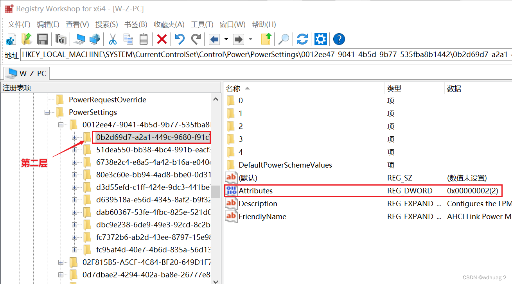Click the go up one level icon
This screenshot has height=284, width=512.
[266, 39]
